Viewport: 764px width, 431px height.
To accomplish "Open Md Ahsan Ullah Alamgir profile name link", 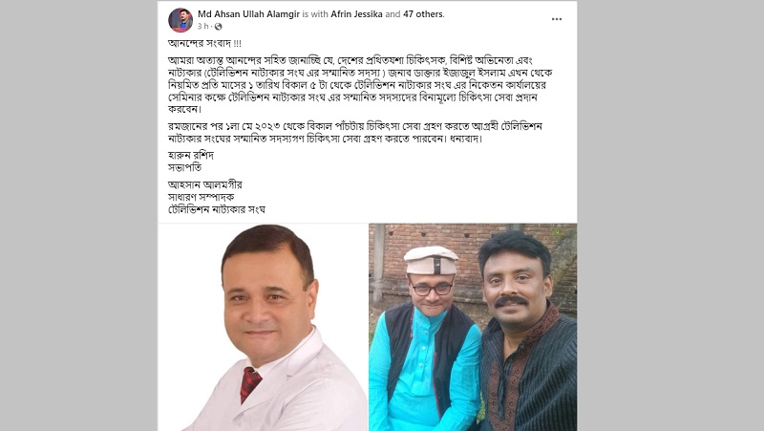I will tap(248, 14).
